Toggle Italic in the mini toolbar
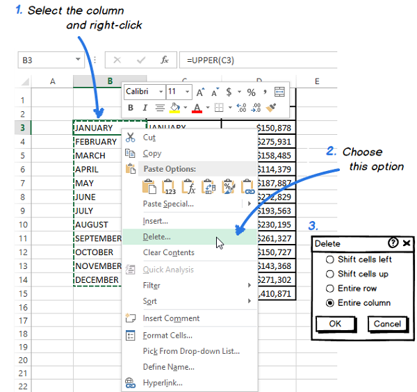417x392 pixels. point(145,108)
